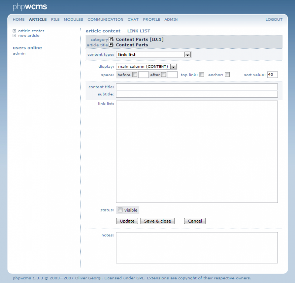
Task: Open the ARTICLE menu
Action: tap(38, 20)
